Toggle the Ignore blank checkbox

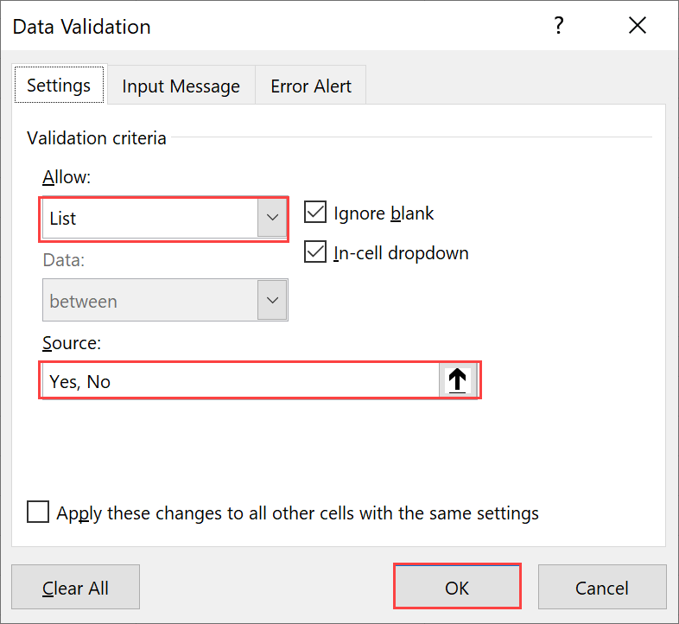(314, 213)
